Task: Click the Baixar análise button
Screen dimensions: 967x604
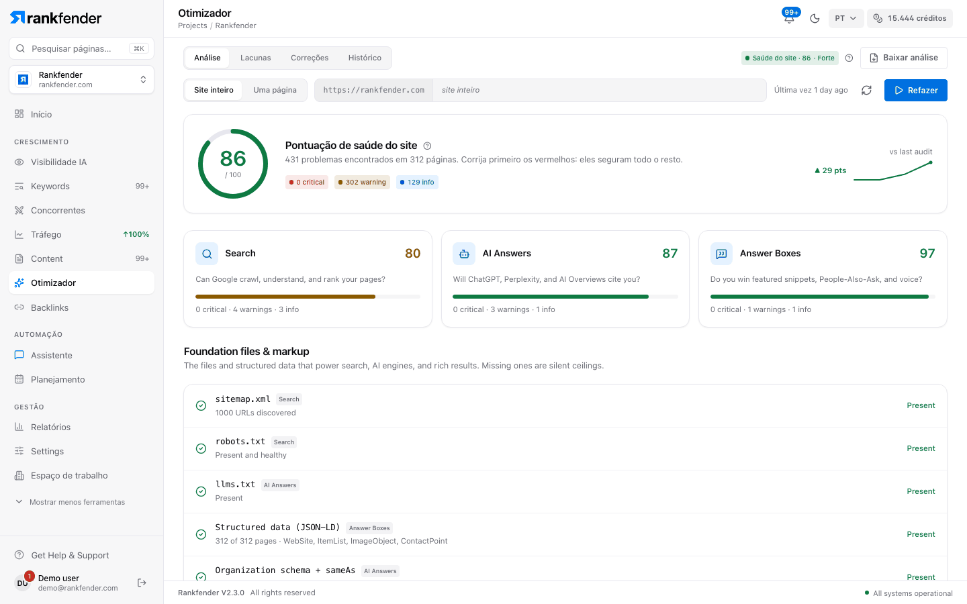Action: click(x=904, y=58)
